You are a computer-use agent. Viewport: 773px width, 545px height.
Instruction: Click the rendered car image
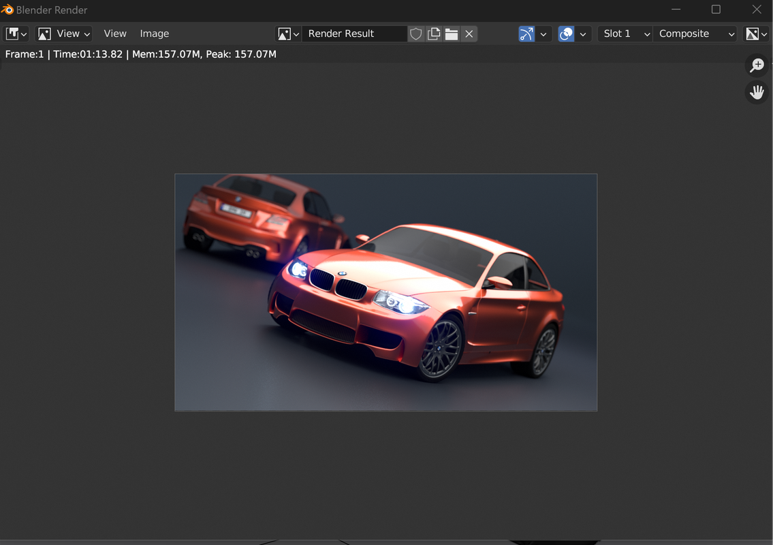coord(386,292)
